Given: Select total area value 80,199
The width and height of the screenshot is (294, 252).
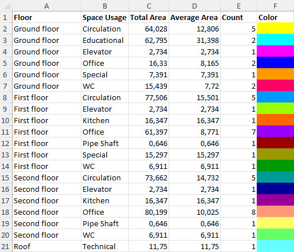Looking at the screenshot, I should [149, 212].
